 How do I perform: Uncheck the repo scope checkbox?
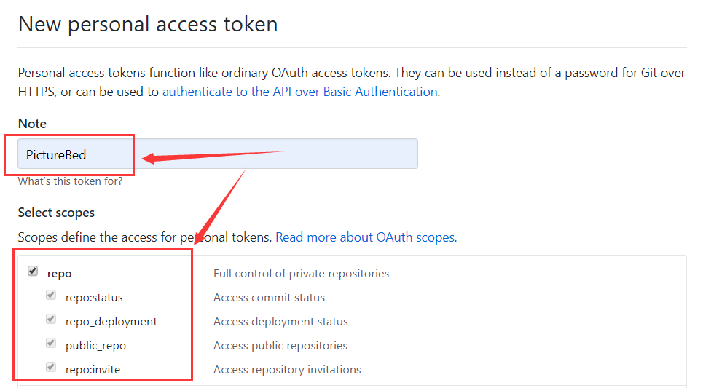coord(33,272)
